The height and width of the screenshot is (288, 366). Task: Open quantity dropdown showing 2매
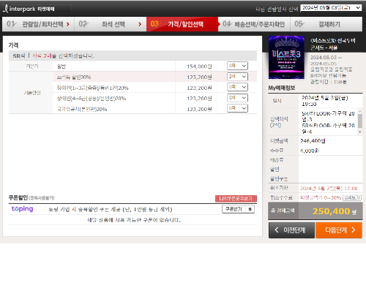point(237,77)
